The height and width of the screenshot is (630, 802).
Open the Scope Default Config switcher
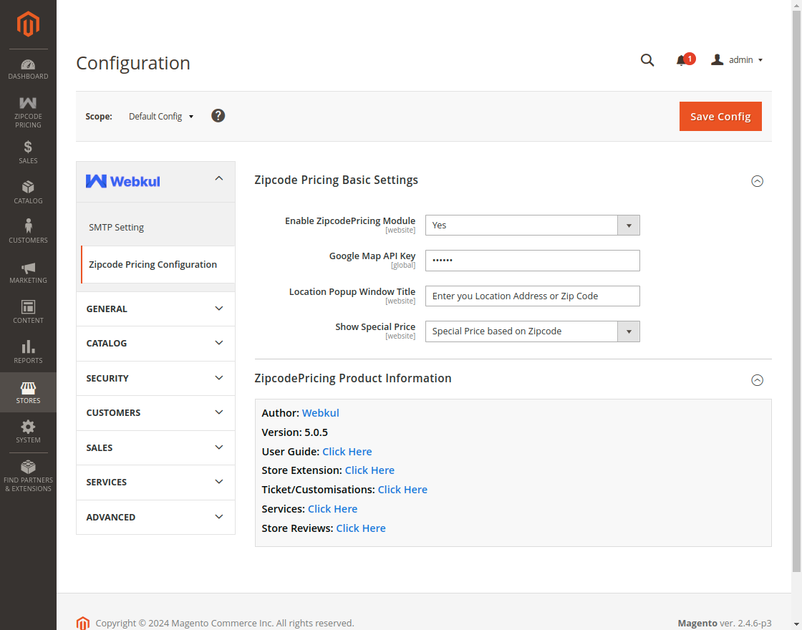(162, 117)
